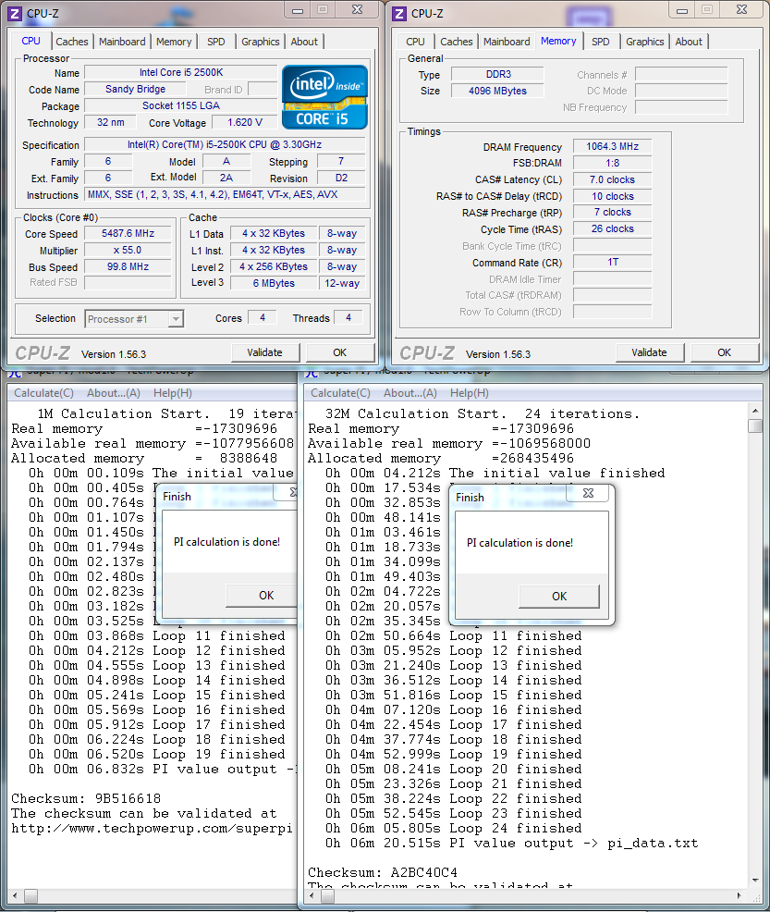The image size is (770, 912).
Task: Click the DRAM frequency value "1064.3 MHz"
Action: coord(613,146)
